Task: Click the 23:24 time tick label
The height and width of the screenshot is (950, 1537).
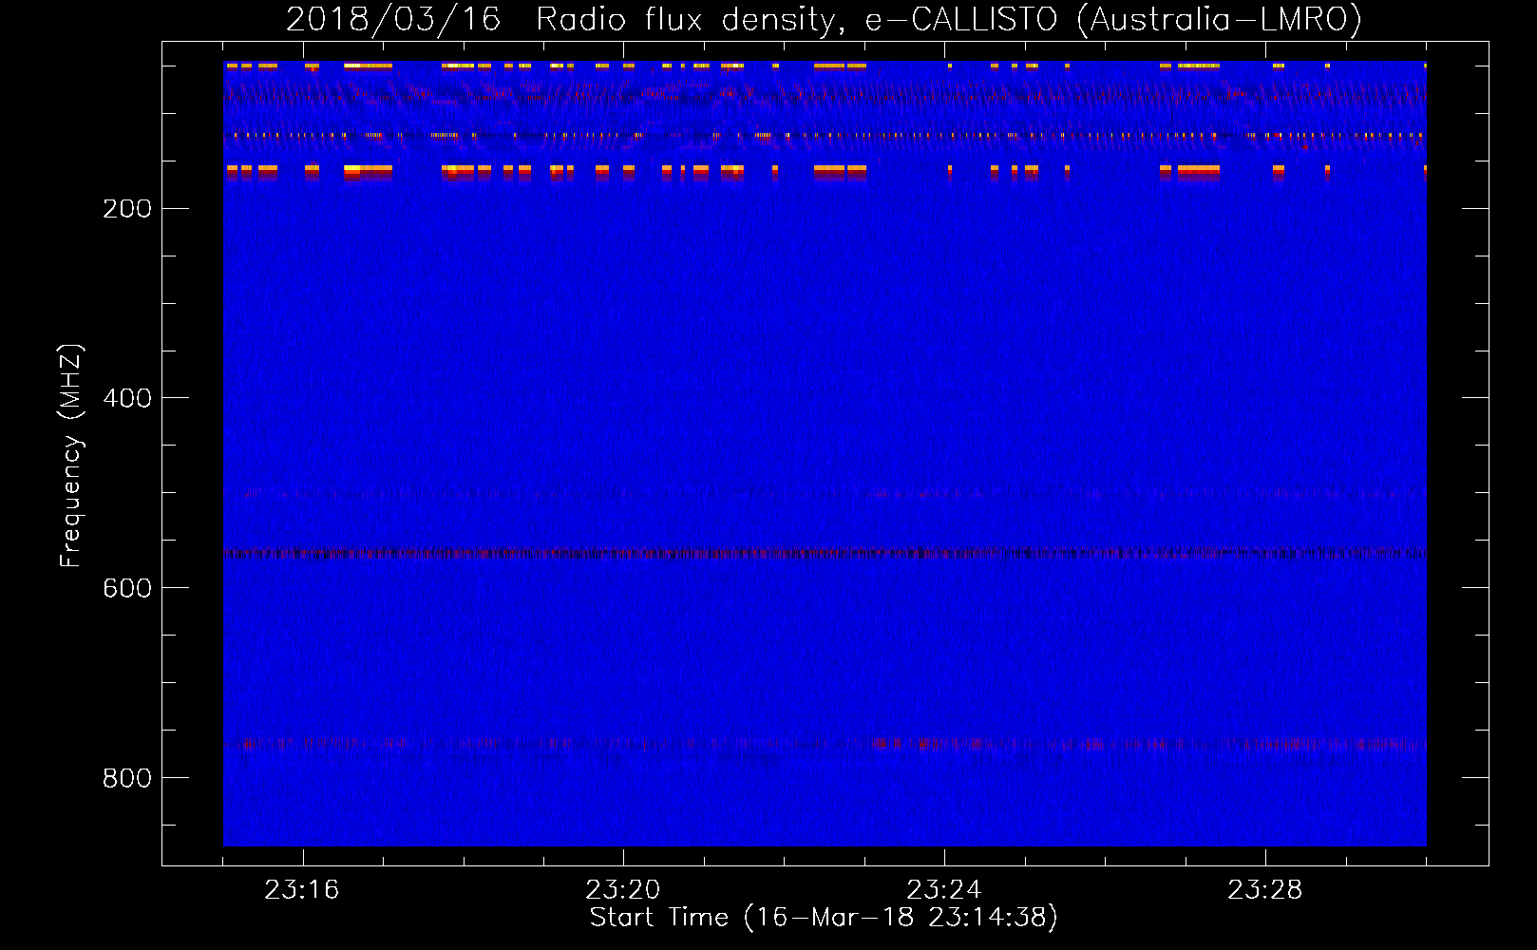Action: click(944, 890)
